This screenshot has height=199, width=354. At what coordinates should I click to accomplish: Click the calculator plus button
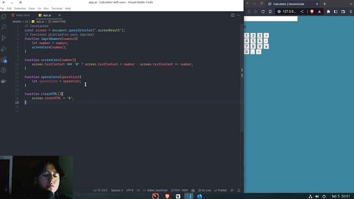point(266,35)
